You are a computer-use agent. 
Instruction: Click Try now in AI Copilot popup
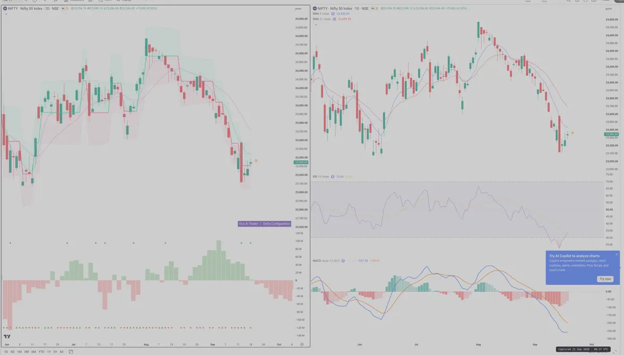tap(605, 279)
